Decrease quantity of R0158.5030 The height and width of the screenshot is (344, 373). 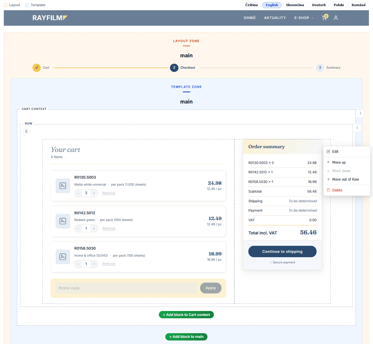click(x=78, y=264)
